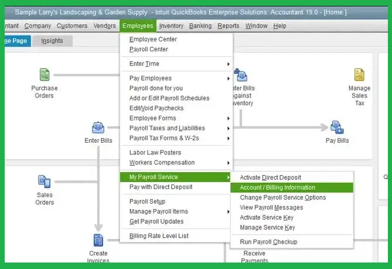This screenshot has height=269, width=392.
Task: Open Enter Bills Against Inventory icon
Action: 240,75
